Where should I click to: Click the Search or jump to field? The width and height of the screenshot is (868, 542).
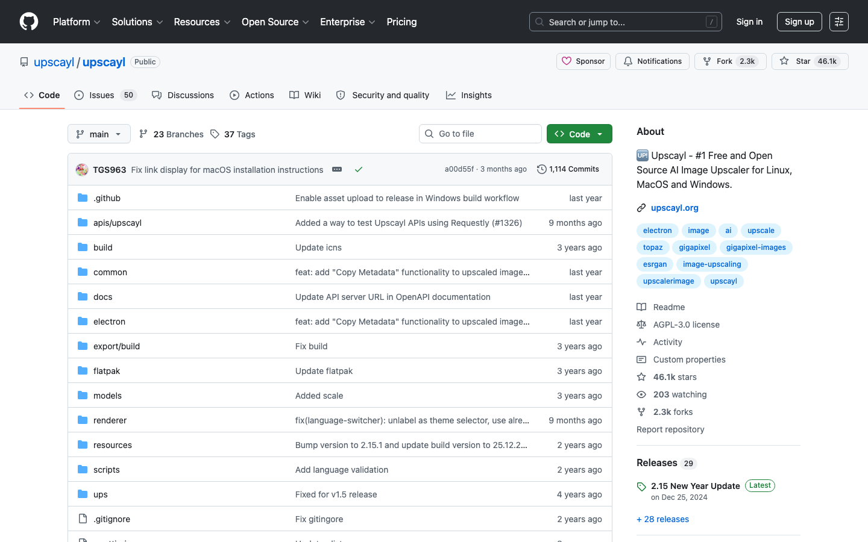[626, 22]
